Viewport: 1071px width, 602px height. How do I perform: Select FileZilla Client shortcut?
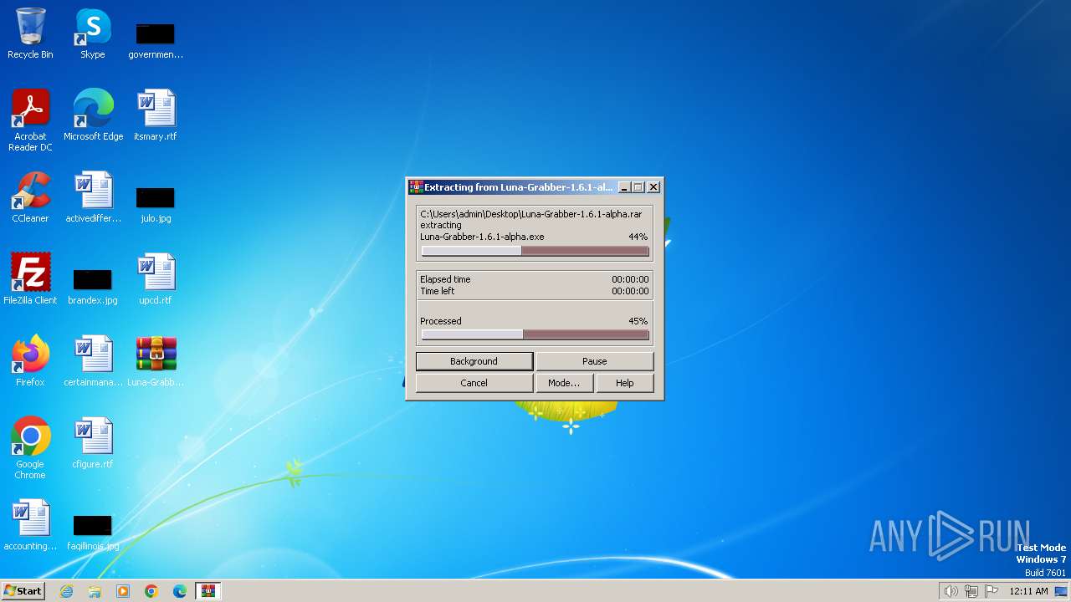[30, 279]
